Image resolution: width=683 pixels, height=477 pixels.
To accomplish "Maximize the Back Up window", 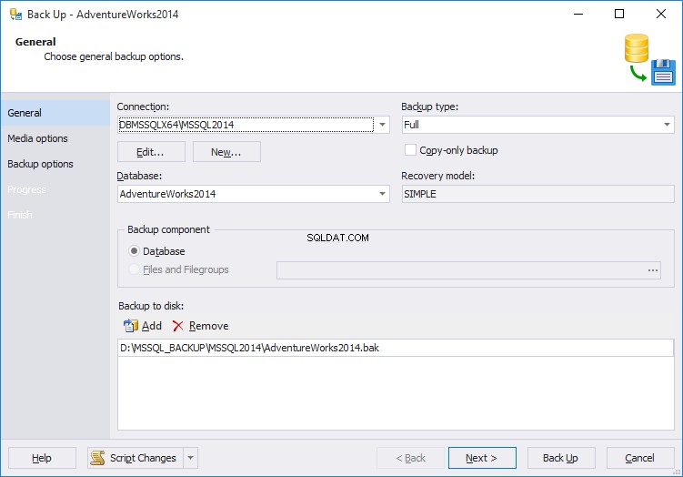I will pyautogui.click(x=619, y=14).
